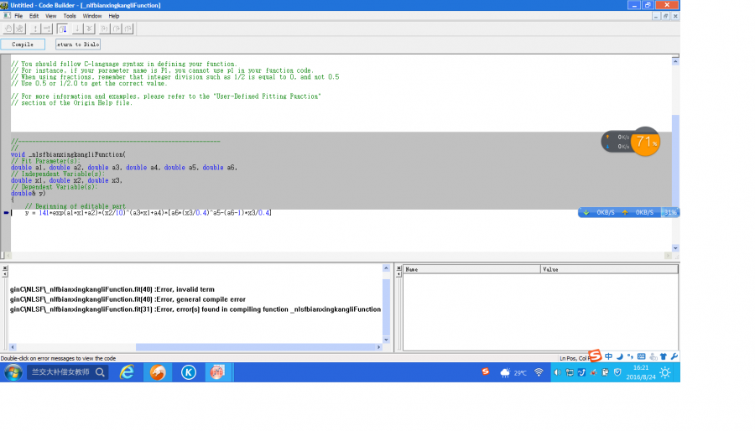Click the output pane scroll-up arrow

(x=386, y=268)
